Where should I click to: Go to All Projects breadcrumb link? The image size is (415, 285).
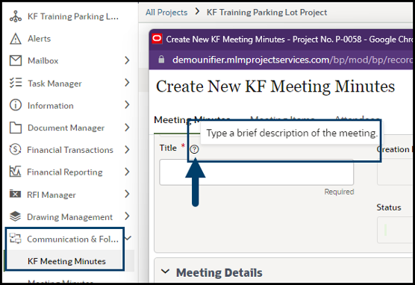click(166, 12)
